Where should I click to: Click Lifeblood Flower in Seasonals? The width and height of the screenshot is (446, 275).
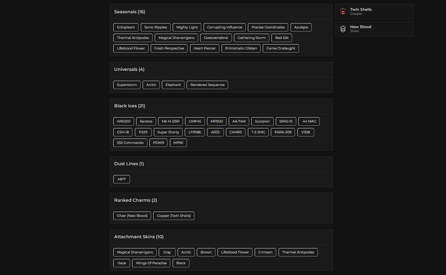pos(131,48)
